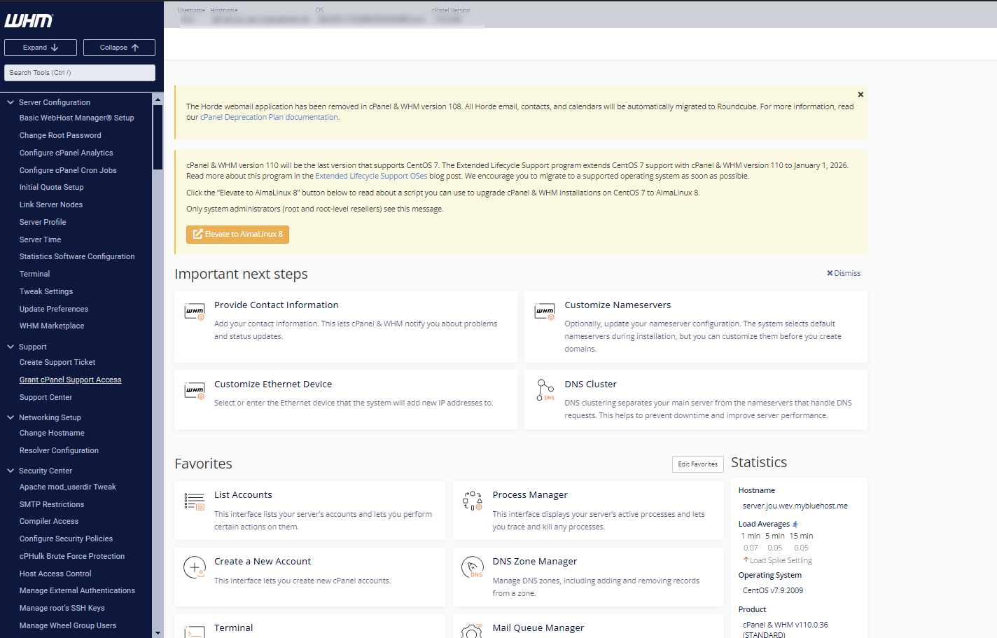Click Load Averages refresh icon
This screenshot has height=638, width=997.
click(x=795, y=524)
